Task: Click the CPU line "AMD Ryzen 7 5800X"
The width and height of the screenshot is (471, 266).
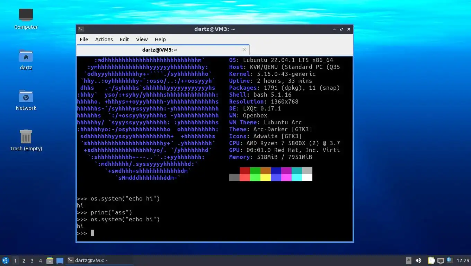Action: coord(276,143)
